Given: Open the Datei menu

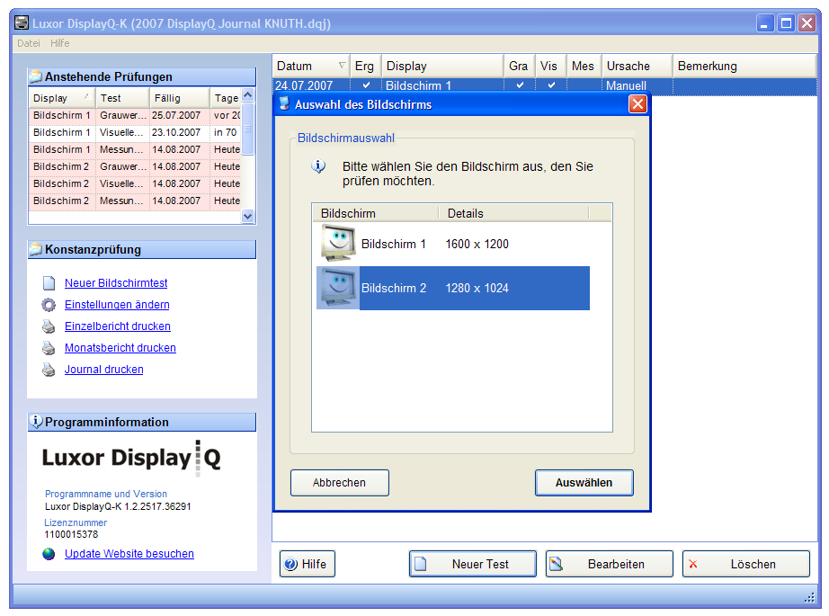Looking at the screenshot, I should tap(29, 43).
